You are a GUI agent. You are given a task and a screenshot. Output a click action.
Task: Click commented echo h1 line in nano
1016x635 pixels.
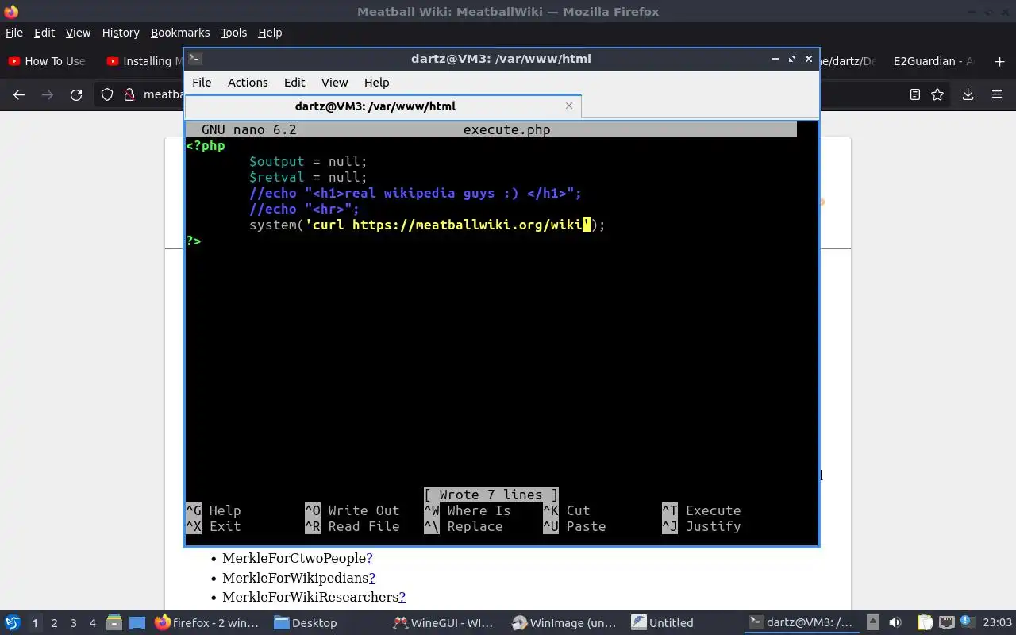pos(415,193)
